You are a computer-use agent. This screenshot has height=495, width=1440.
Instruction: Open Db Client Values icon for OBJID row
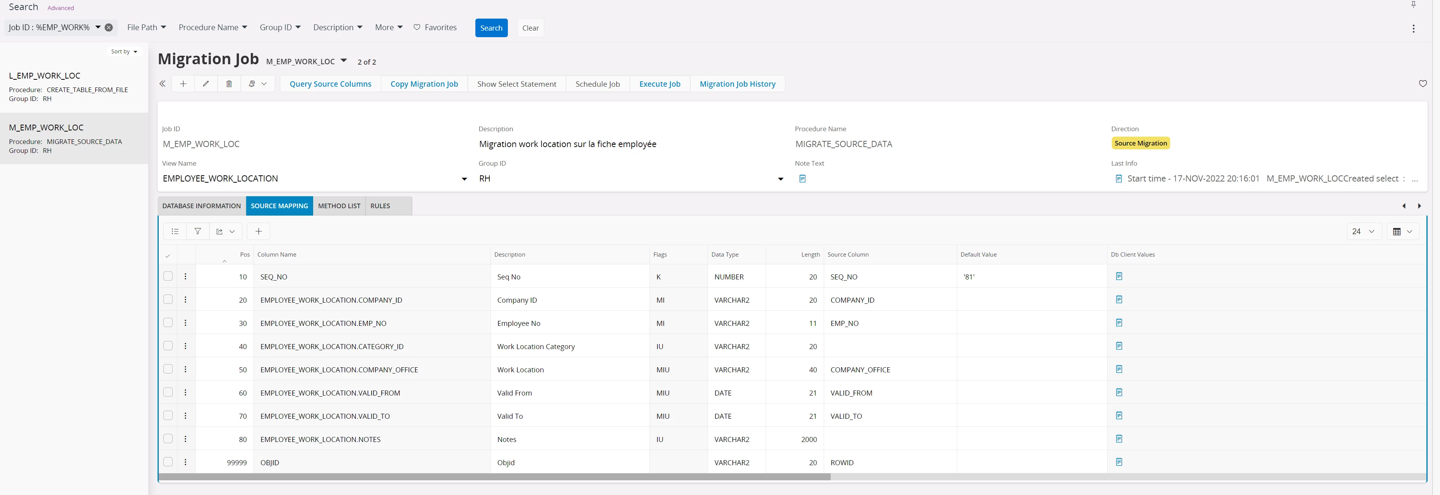coord(1119,462)
